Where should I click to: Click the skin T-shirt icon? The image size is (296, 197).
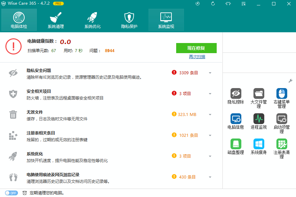pos(228,4)
